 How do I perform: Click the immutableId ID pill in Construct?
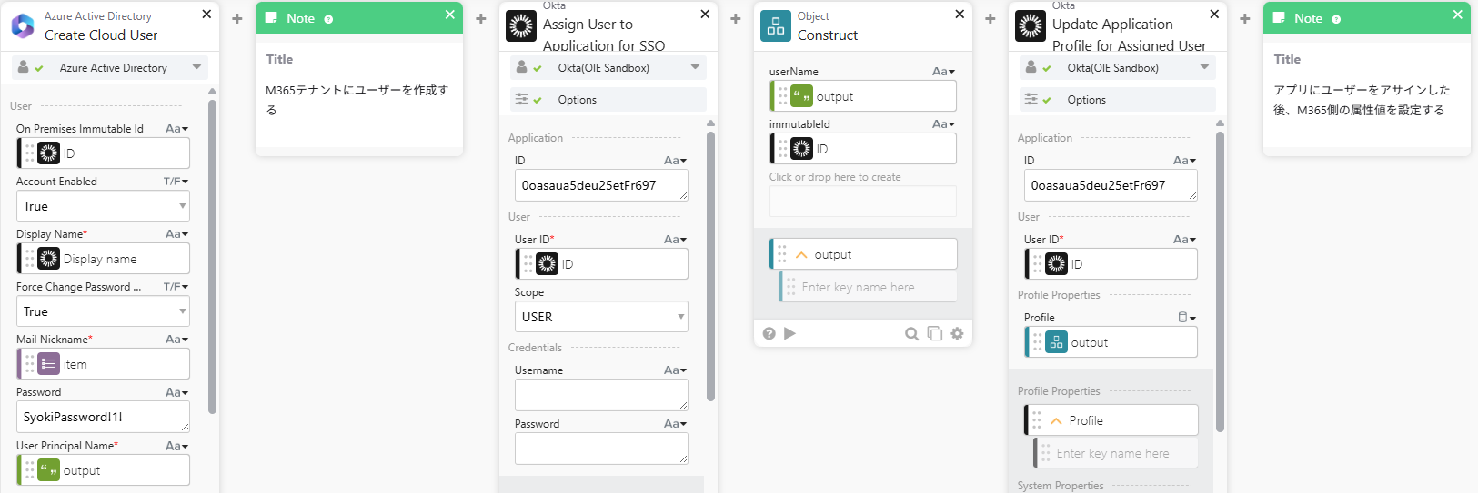point(863,149)
